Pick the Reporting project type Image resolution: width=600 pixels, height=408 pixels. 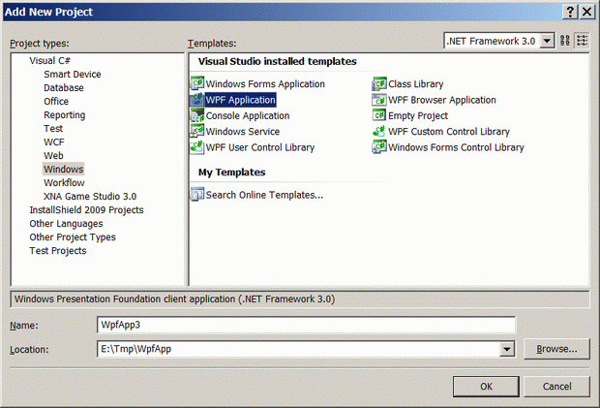pos(64,115)
